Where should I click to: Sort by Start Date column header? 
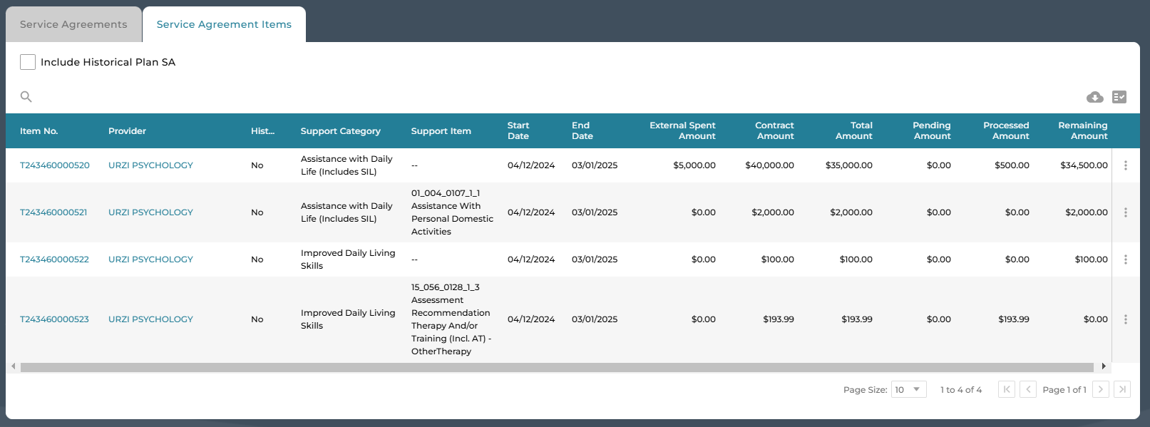click(518, 130)
